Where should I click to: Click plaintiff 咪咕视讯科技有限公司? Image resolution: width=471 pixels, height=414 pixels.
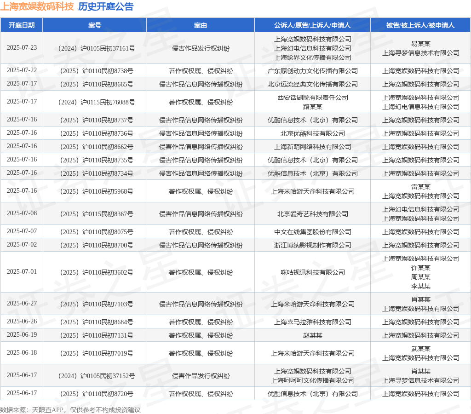(x=312, y=272)
